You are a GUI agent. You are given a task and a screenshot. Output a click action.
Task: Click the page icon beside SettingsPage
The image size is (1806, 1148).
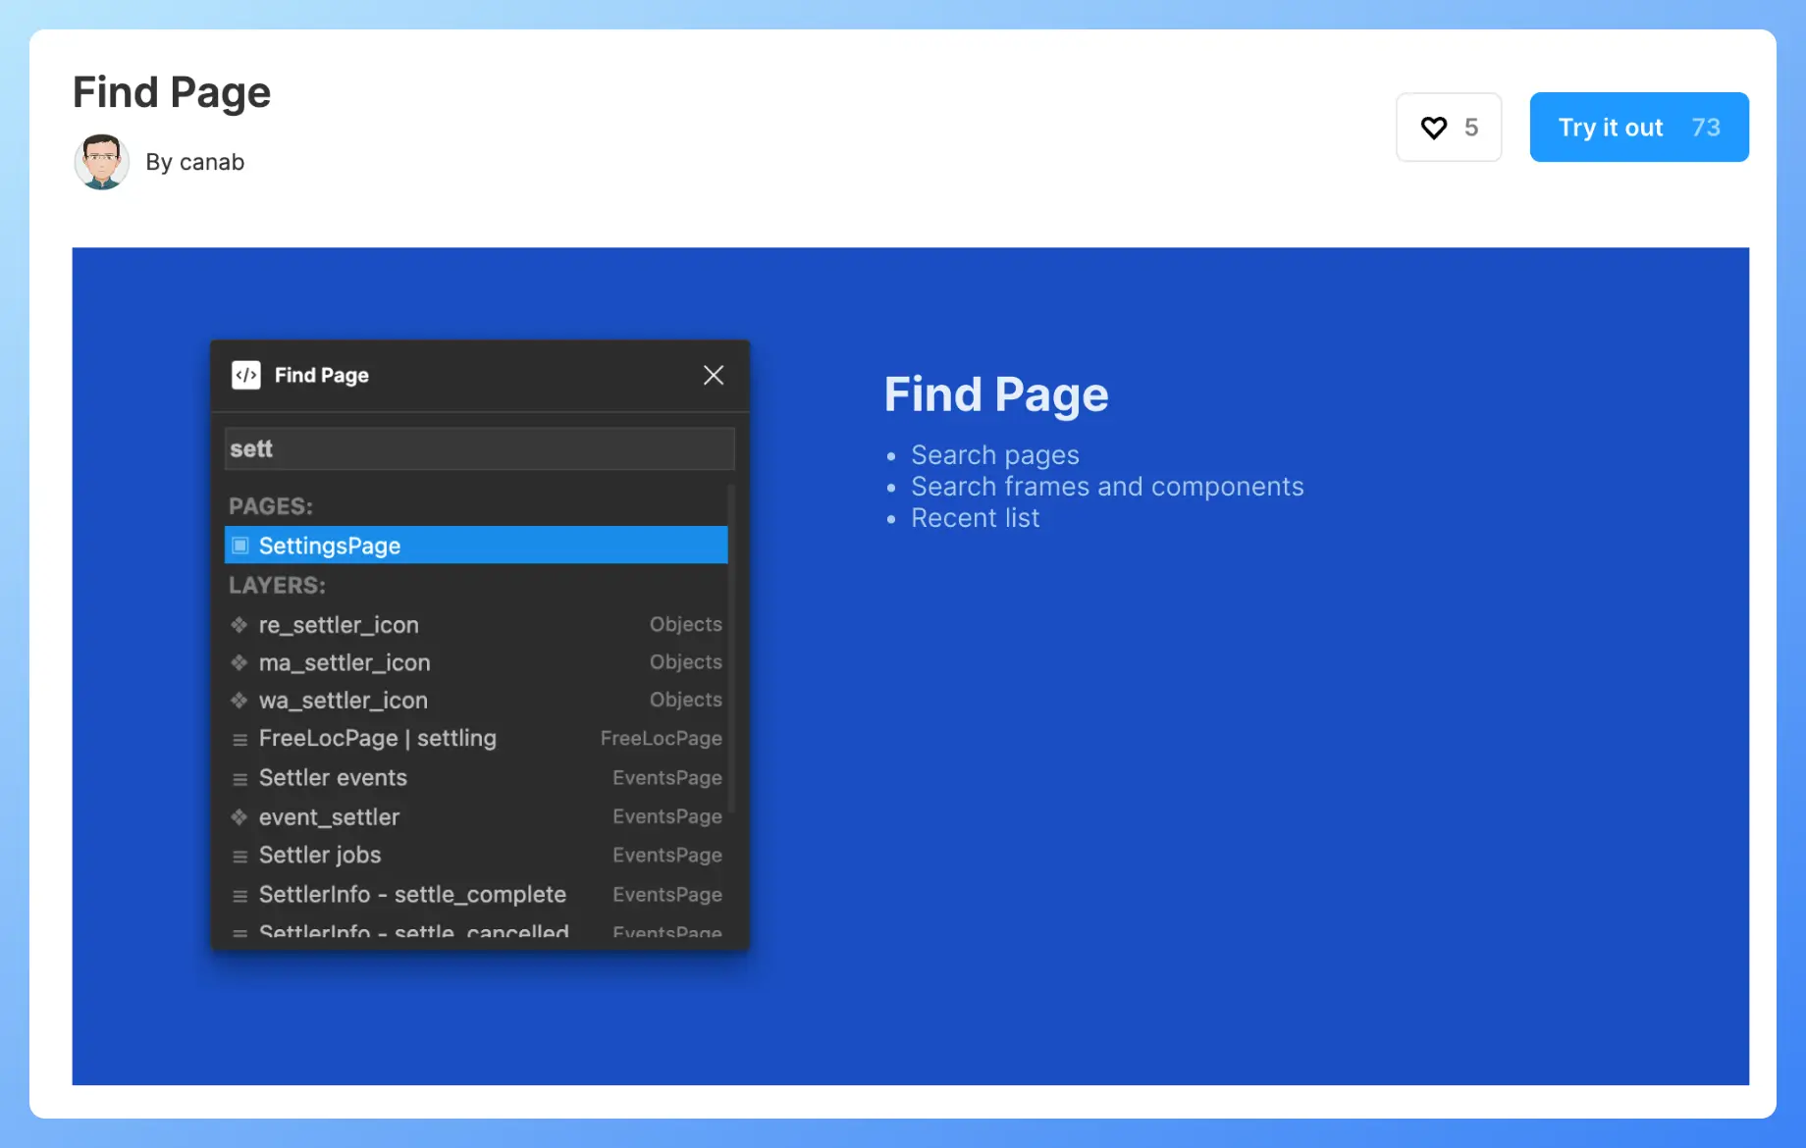pos(240,546)
